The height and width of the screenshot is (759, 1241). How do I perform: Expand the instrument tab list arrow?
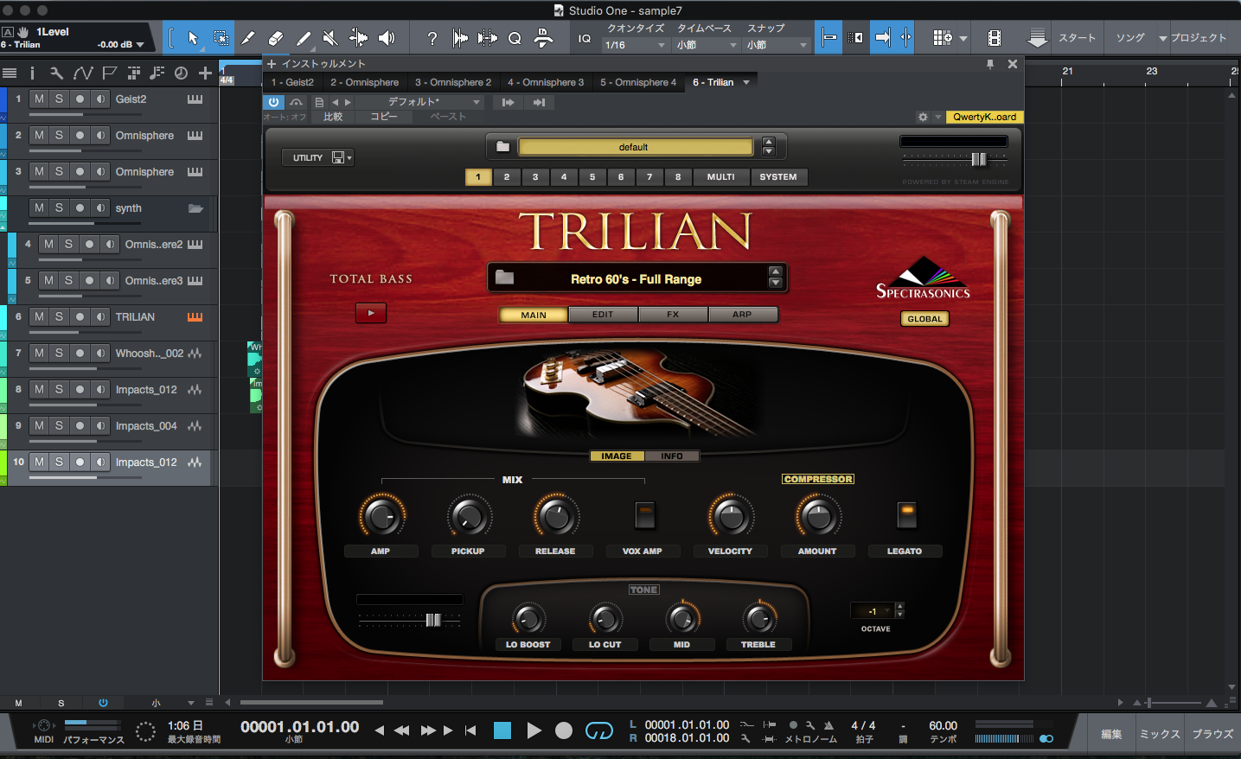[x=746, y=82]
